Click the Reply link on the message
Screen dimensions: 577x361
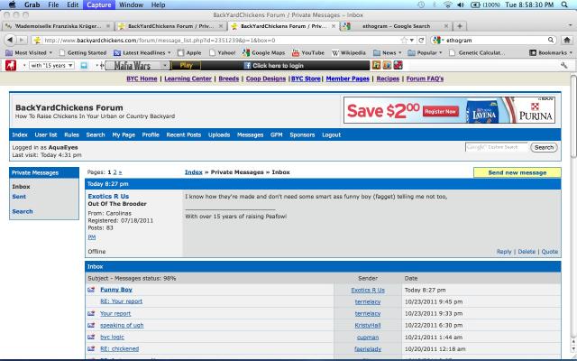504,252
